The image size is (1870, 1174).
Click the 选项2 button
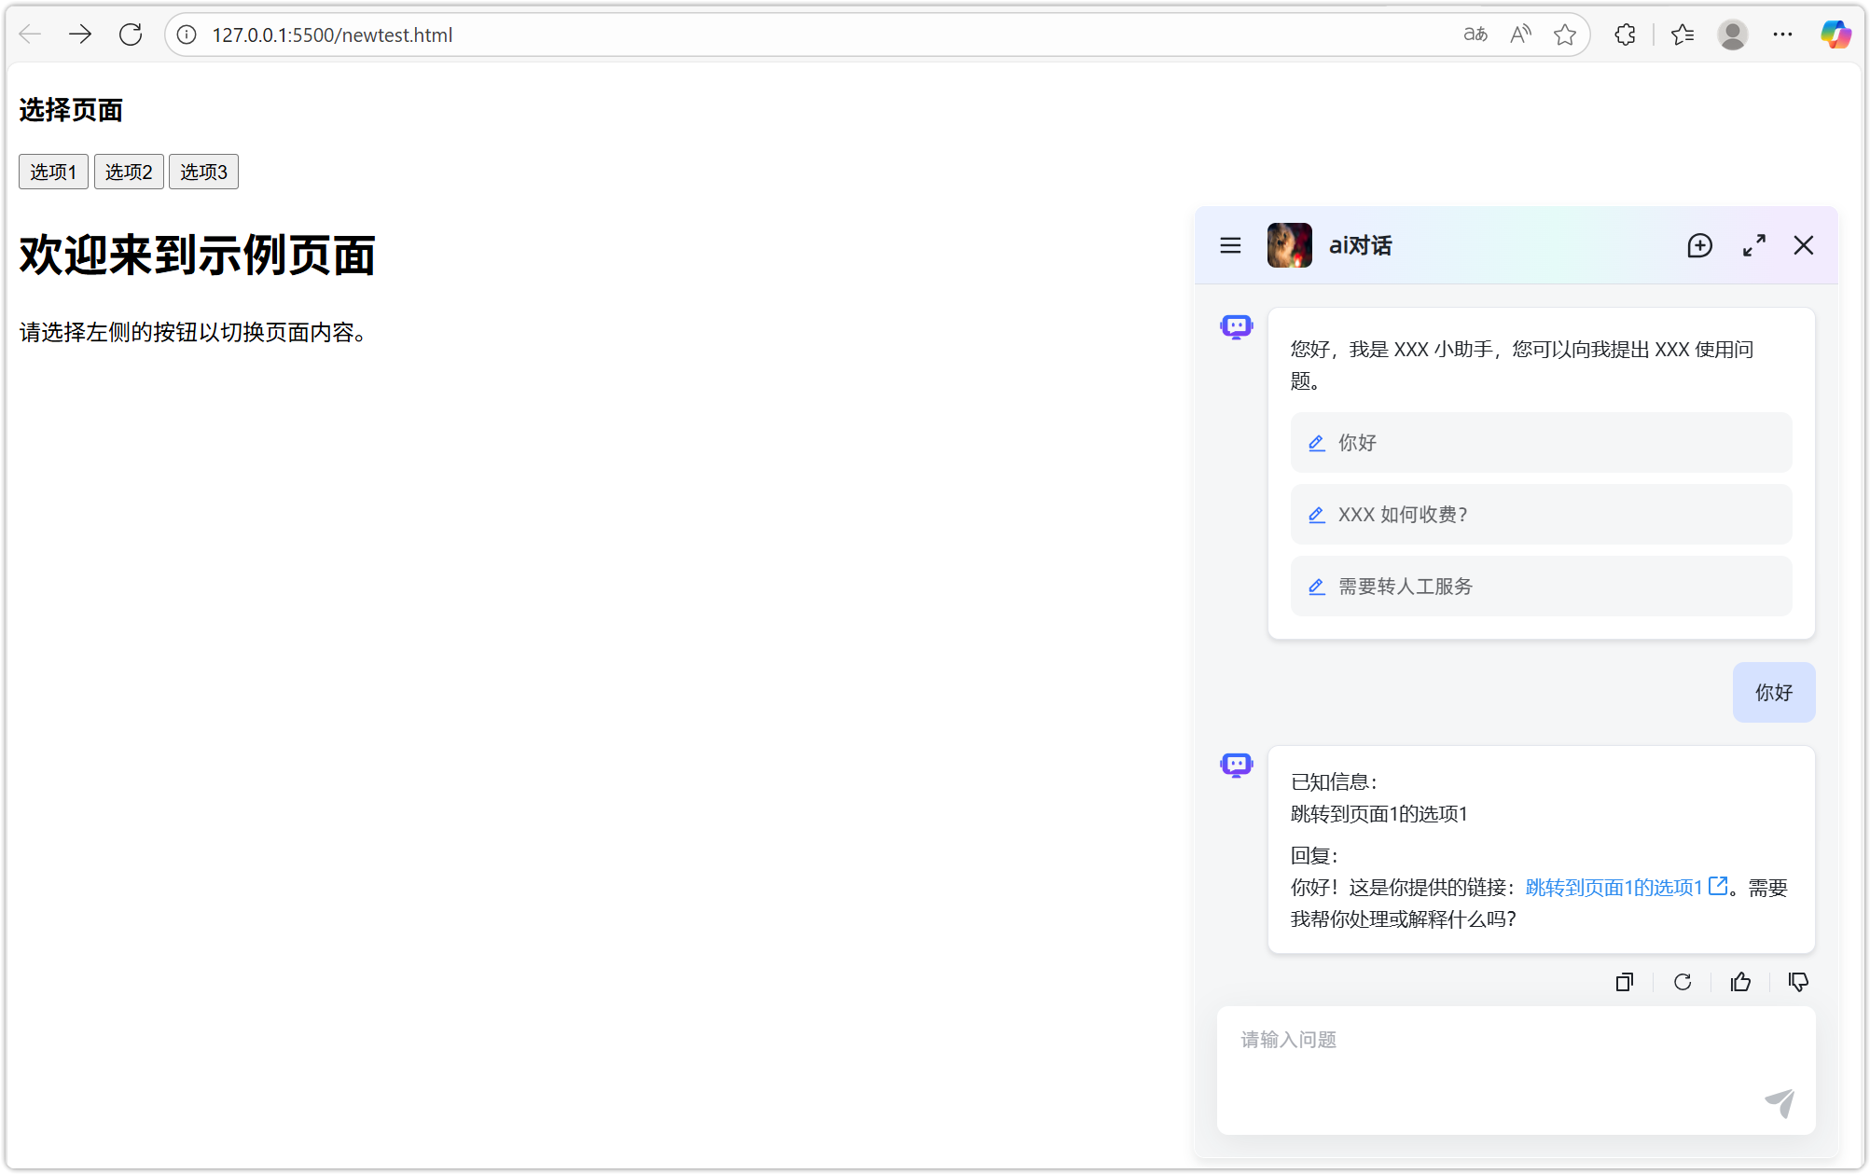click(129, 172)
